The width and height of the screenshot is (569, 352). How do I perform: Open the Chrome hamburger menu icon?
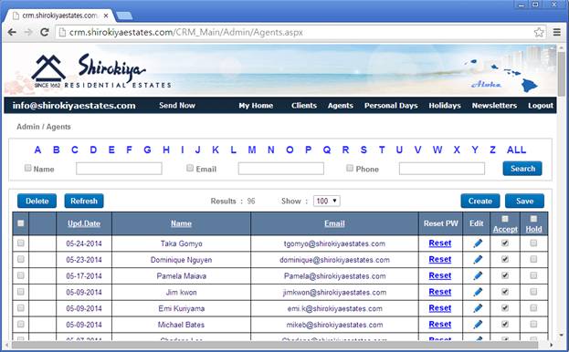(x=557, y=32)
